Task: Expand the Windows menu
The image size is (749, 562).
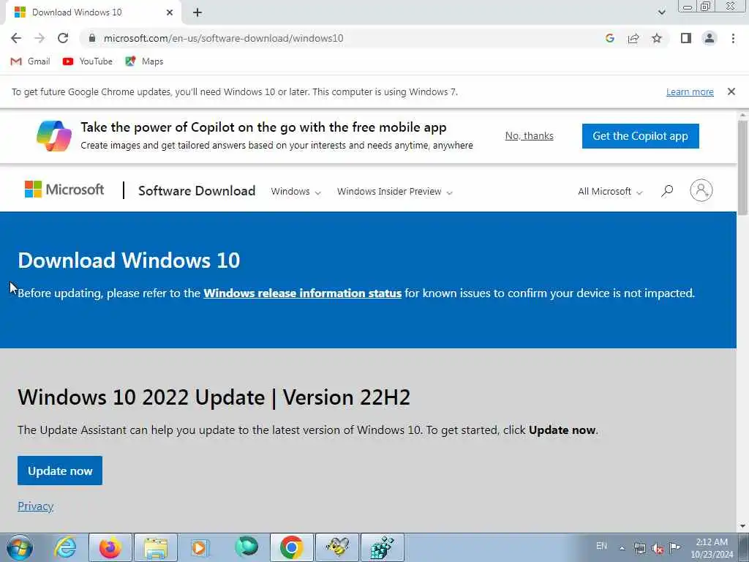Action: [296, 191]
